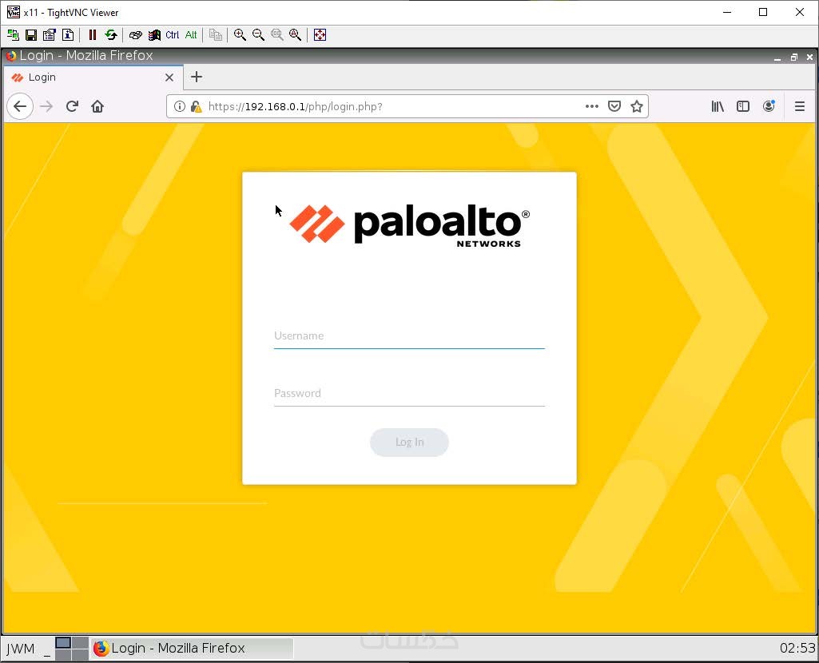Set VNC zoom to 100 percent
This screenshot has width=819, height=663.
[x=276, y=35]
